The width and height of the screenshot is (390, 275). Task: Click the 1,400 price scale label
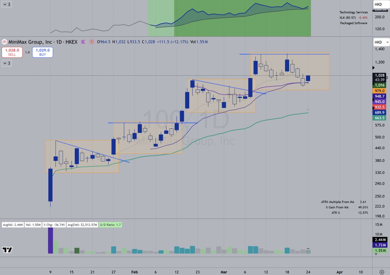(x=379, y=48)
